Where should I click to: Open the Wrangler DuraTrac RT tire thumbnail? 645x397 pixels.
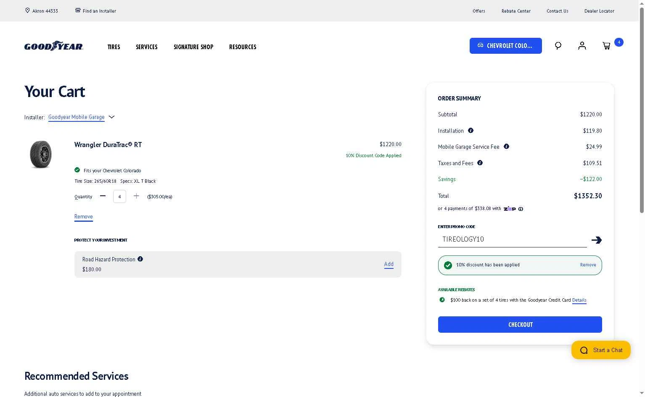point(41,154)
